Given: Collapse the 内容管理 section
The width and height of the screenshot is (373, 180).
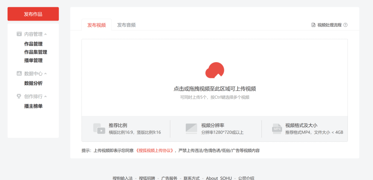Looking at the screenshot, I should pyautogui.click(x=46, y=34).
